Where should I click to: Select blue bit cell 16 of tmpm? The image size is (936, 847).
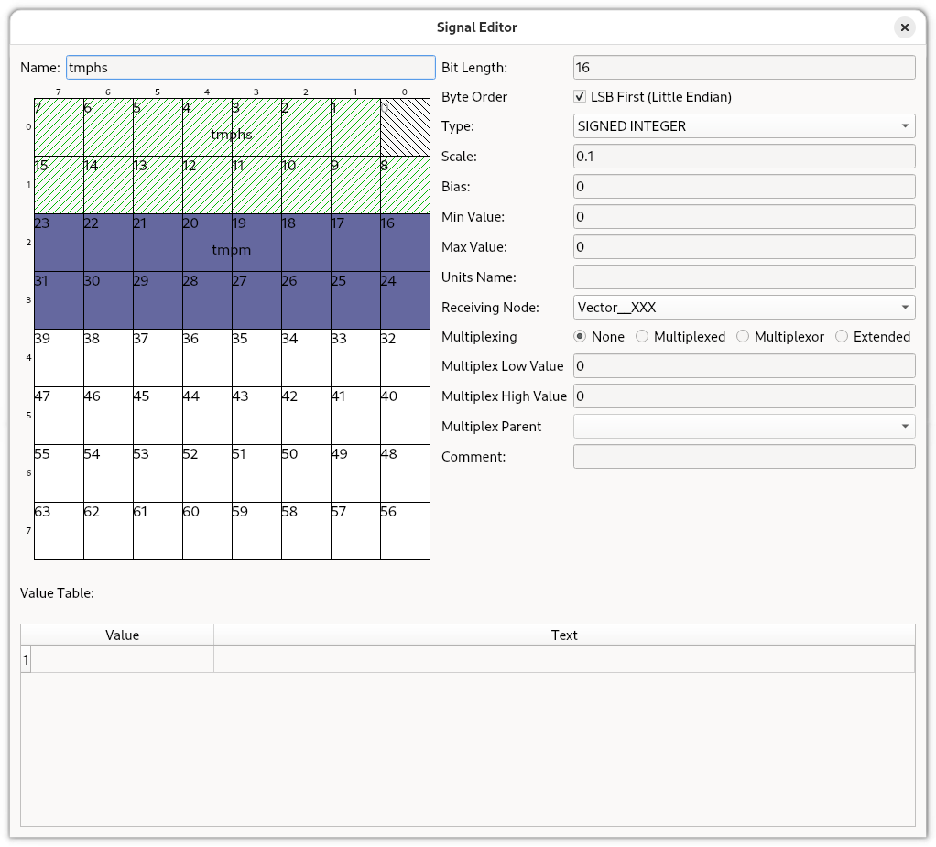405,243
